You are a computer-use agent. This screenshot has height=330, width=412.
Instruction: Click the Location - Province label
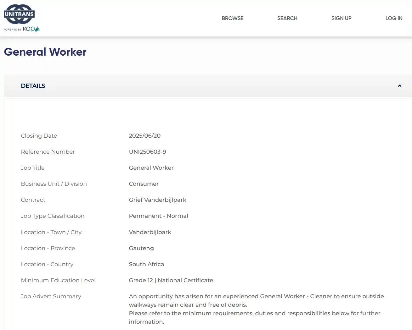(48, 248)
